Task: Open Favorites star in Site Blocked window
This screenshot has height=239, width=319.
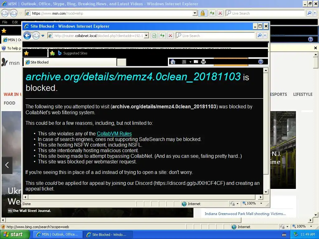Action: click(x=26, y=53)
